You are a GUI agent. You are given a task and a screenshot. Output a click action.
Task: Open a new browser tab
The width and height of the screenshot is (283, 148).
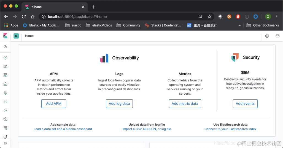[93, 7]
